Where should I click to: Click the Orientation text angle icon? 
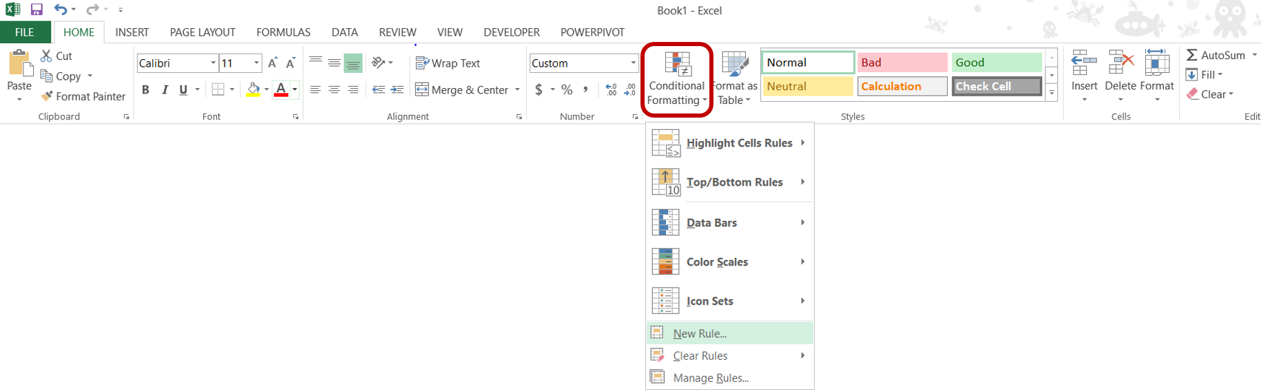(x=378, y=63)
